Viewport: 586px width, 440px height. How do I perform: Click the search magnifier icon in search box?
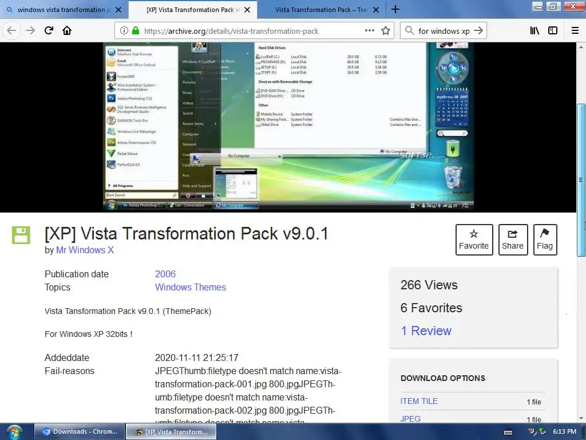click(410, 30)
